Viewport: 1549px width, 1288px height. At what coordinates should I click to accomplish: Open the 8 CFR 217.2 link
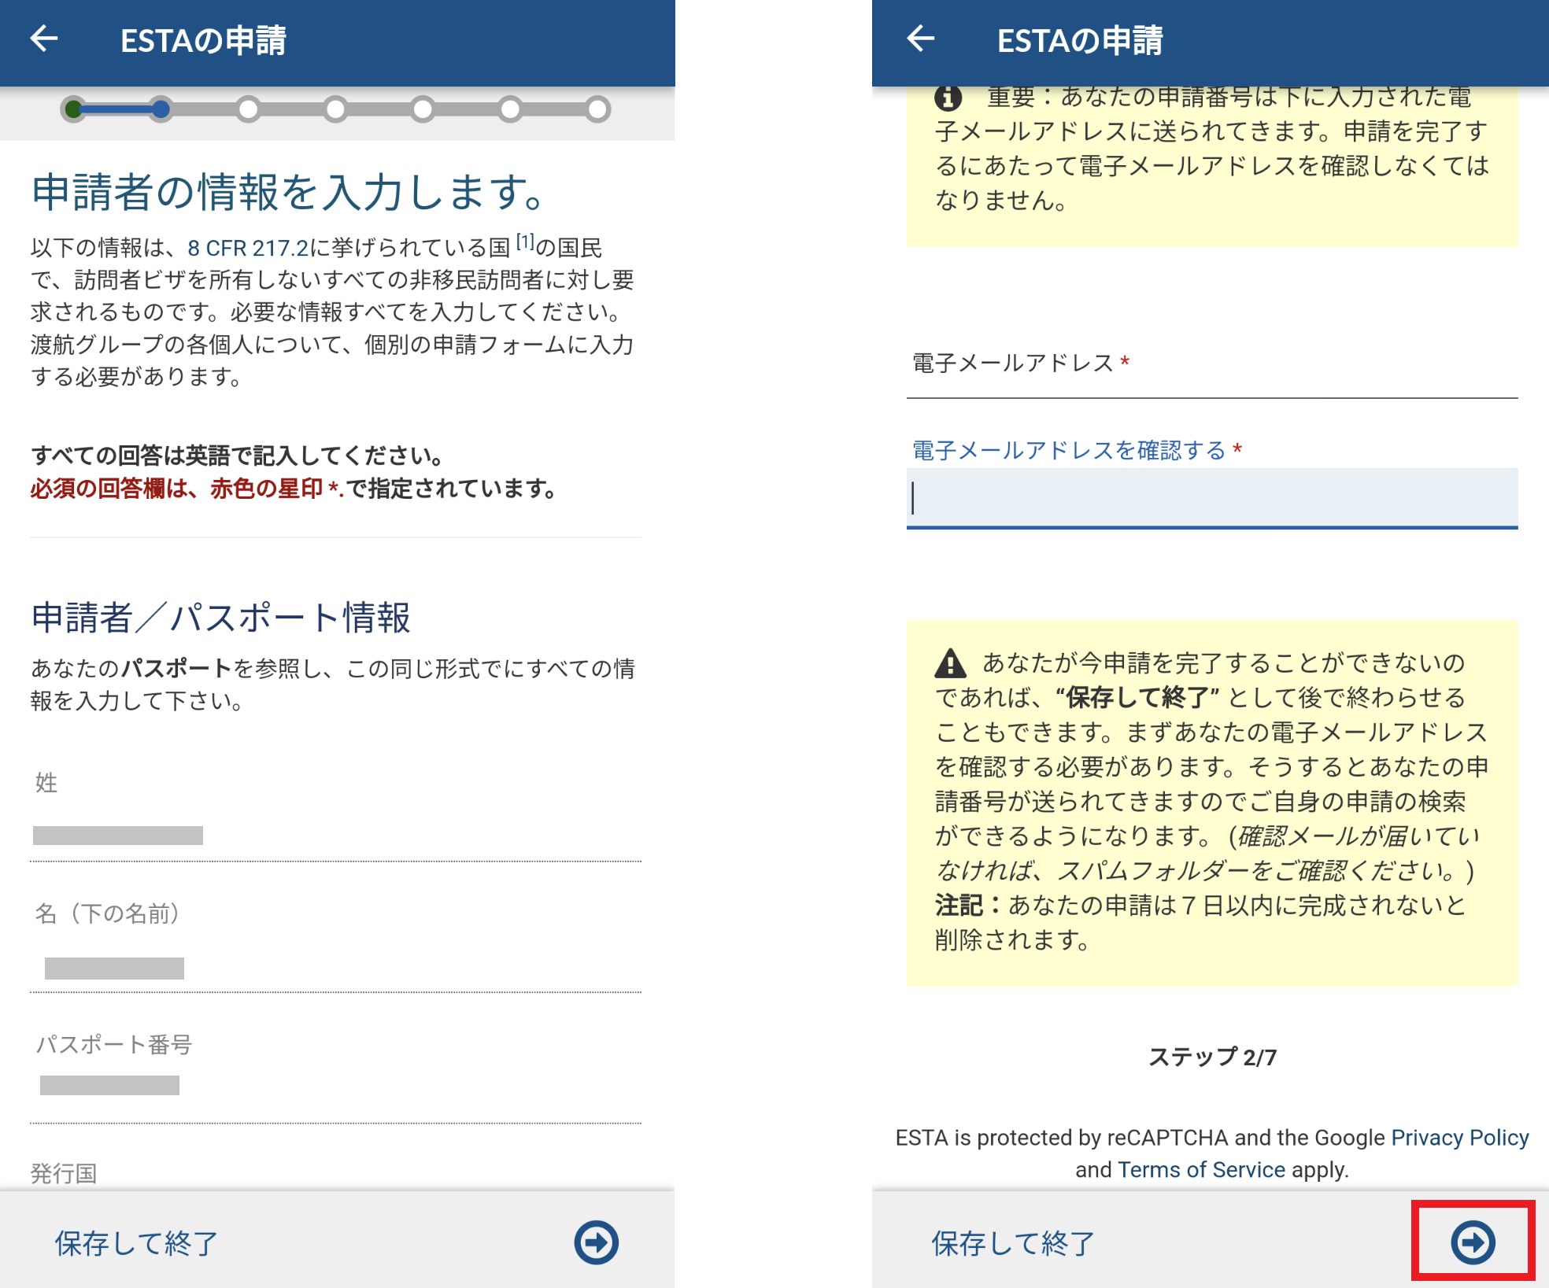248,249
